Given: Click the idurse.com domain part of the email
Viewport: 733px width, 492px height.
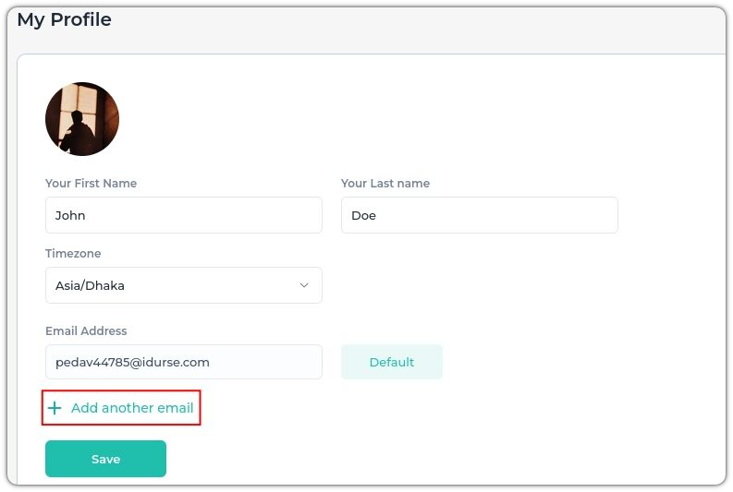Looking at the screenshot, I should tap(176, 363).
